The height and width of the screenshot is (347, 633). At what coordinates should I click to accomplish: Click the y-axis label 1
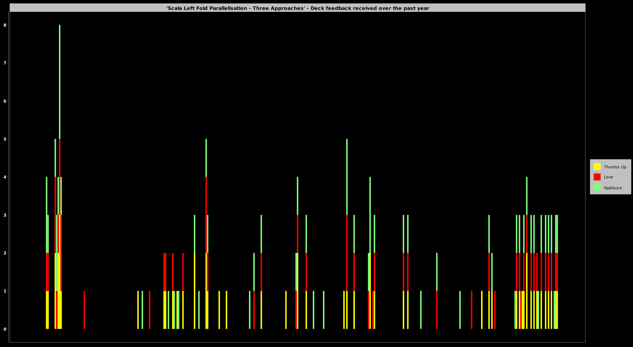5,291
